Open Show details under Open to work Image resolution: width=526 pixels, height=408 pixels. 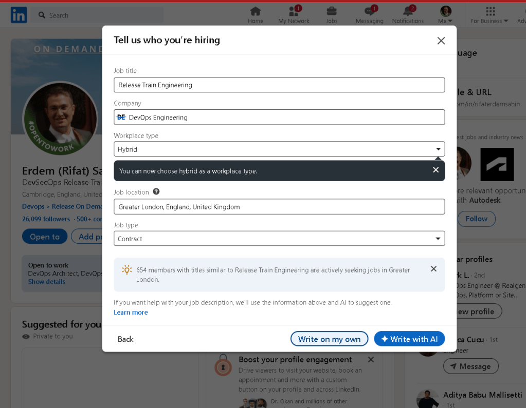coord(47,281)
